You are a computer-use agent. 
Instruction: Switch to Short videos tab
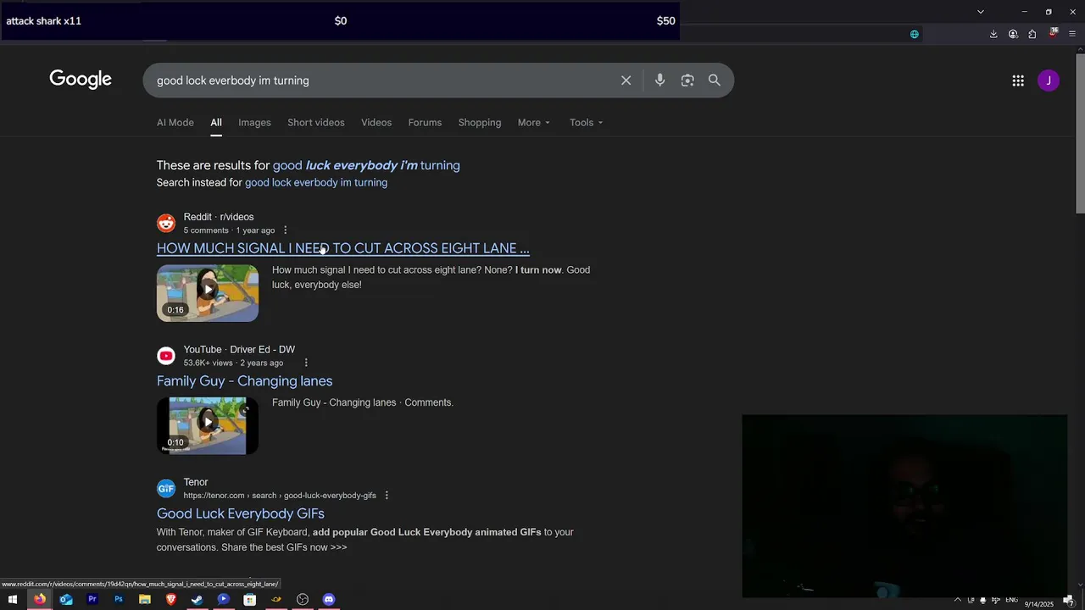pos(316,123)
